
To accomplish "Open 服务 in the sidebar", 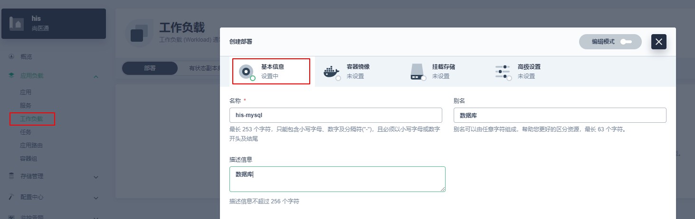I will tap(26, 105).
